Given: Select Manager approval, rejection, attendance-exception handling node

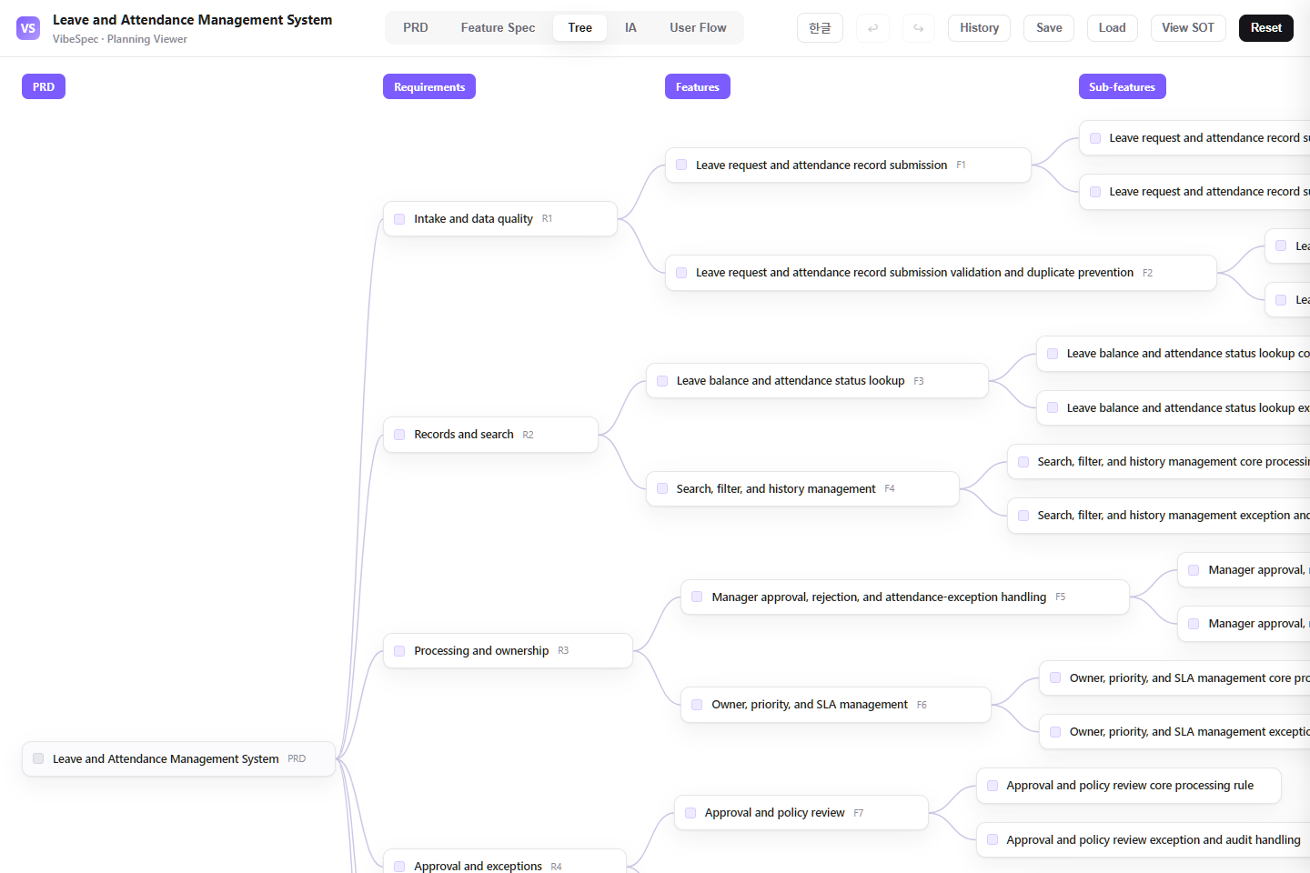Looking at the screenshot, I should click(x=905, y=597).
